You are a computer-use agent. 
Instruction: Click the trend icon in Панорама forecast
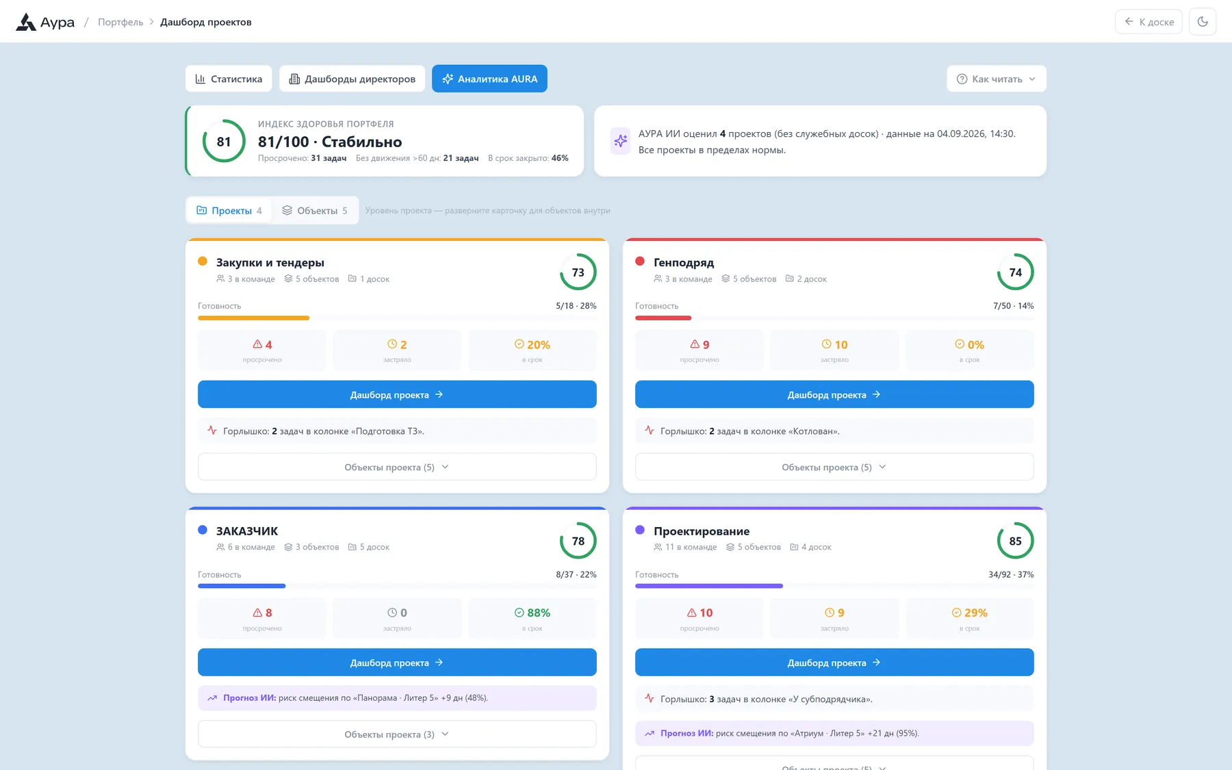(x=212, y=698)
